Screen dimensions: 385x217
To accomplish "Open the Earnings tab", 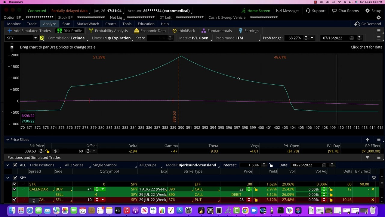I will point(249,31).
